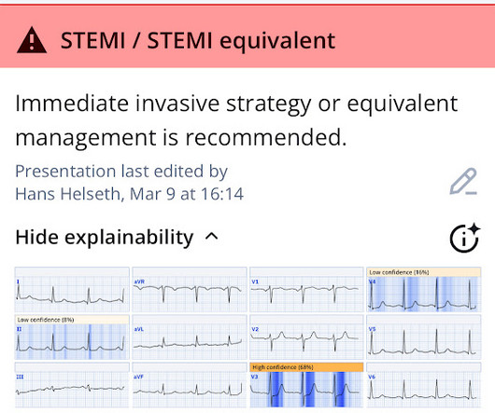This screenshot has height=413, width=495.
Task: Select the aVR lead ECG tile
Action: click(x=190, y=290)
